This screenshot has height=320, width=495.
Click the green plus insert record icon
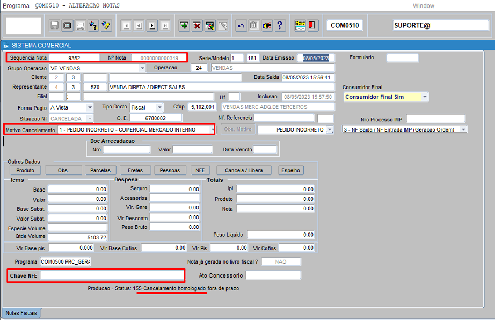184,25
